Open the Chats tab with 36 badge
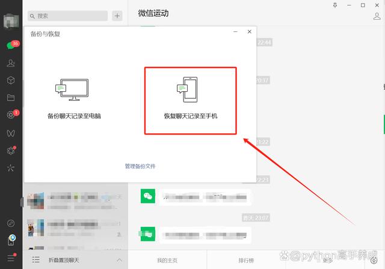Viewport: 385px width, 269px height. coord(11,46)
